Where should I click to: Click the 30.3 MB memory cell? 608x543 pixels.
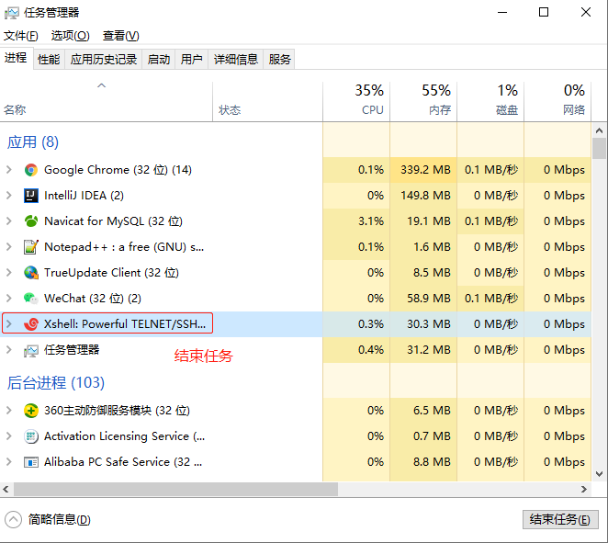423,323
